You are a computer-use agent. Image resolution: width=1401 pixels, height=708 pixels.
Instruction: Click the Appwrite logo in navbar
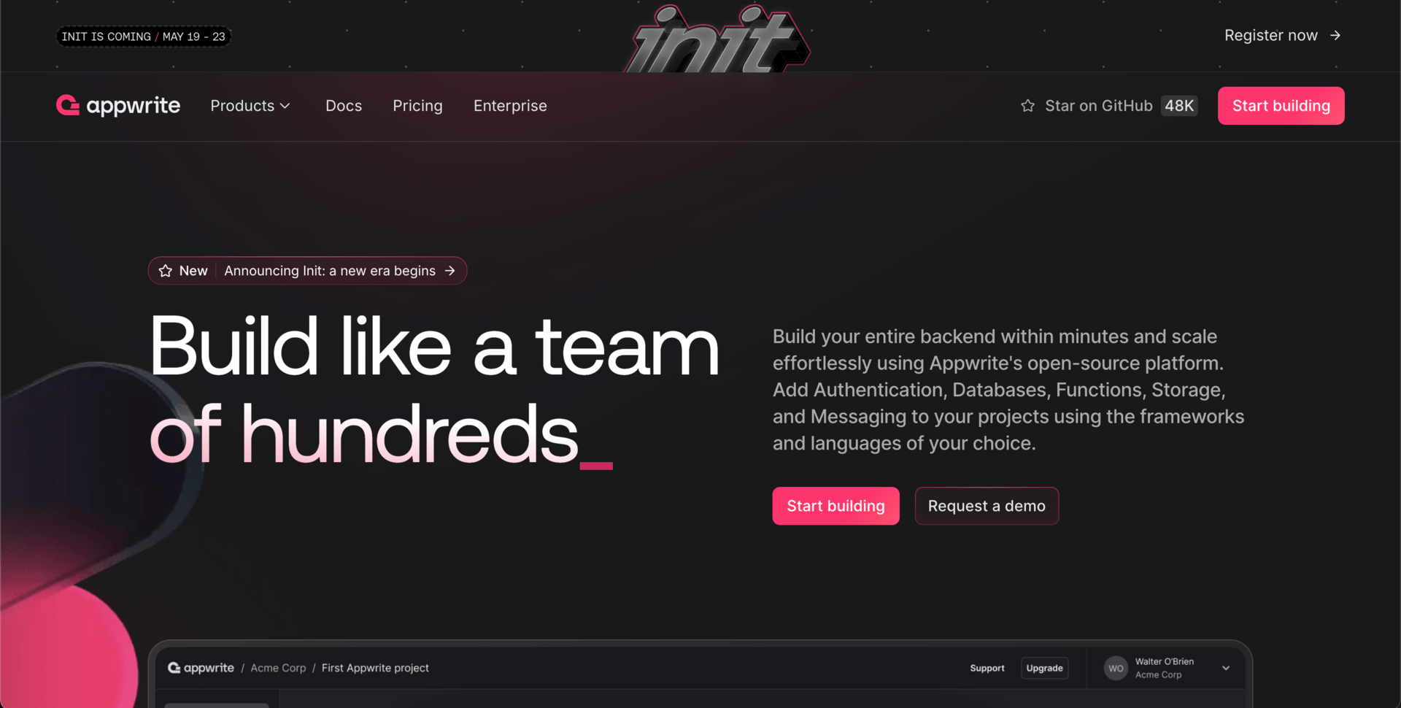(x=118, y=106)
